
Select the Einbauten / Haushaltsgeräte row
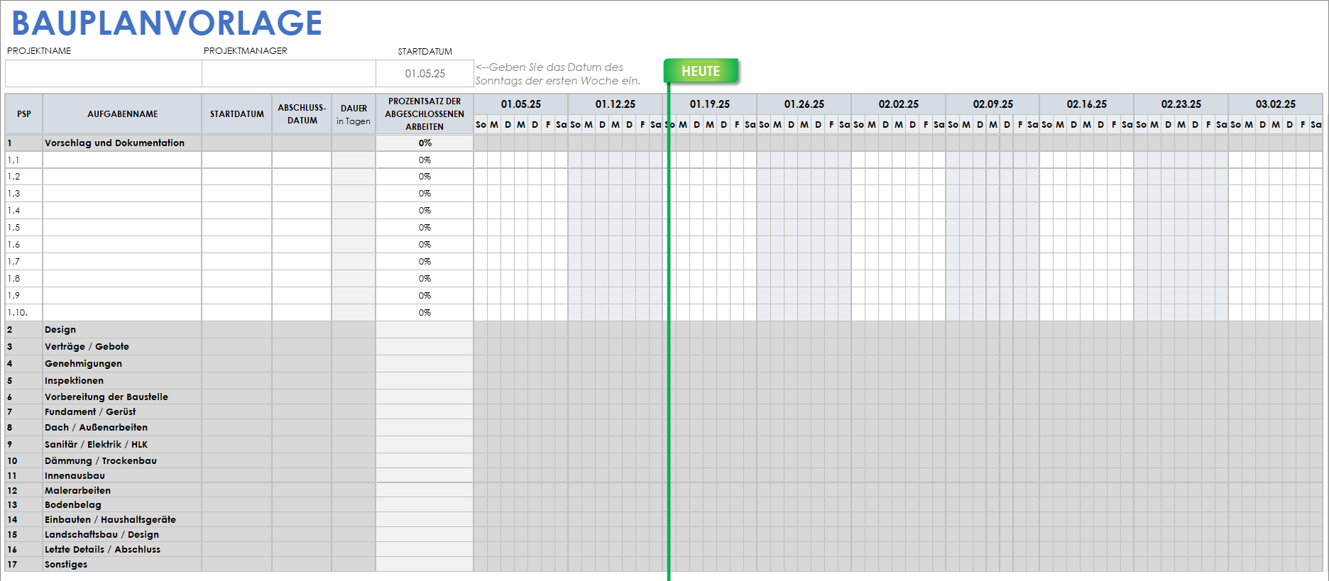coord(664,519)
